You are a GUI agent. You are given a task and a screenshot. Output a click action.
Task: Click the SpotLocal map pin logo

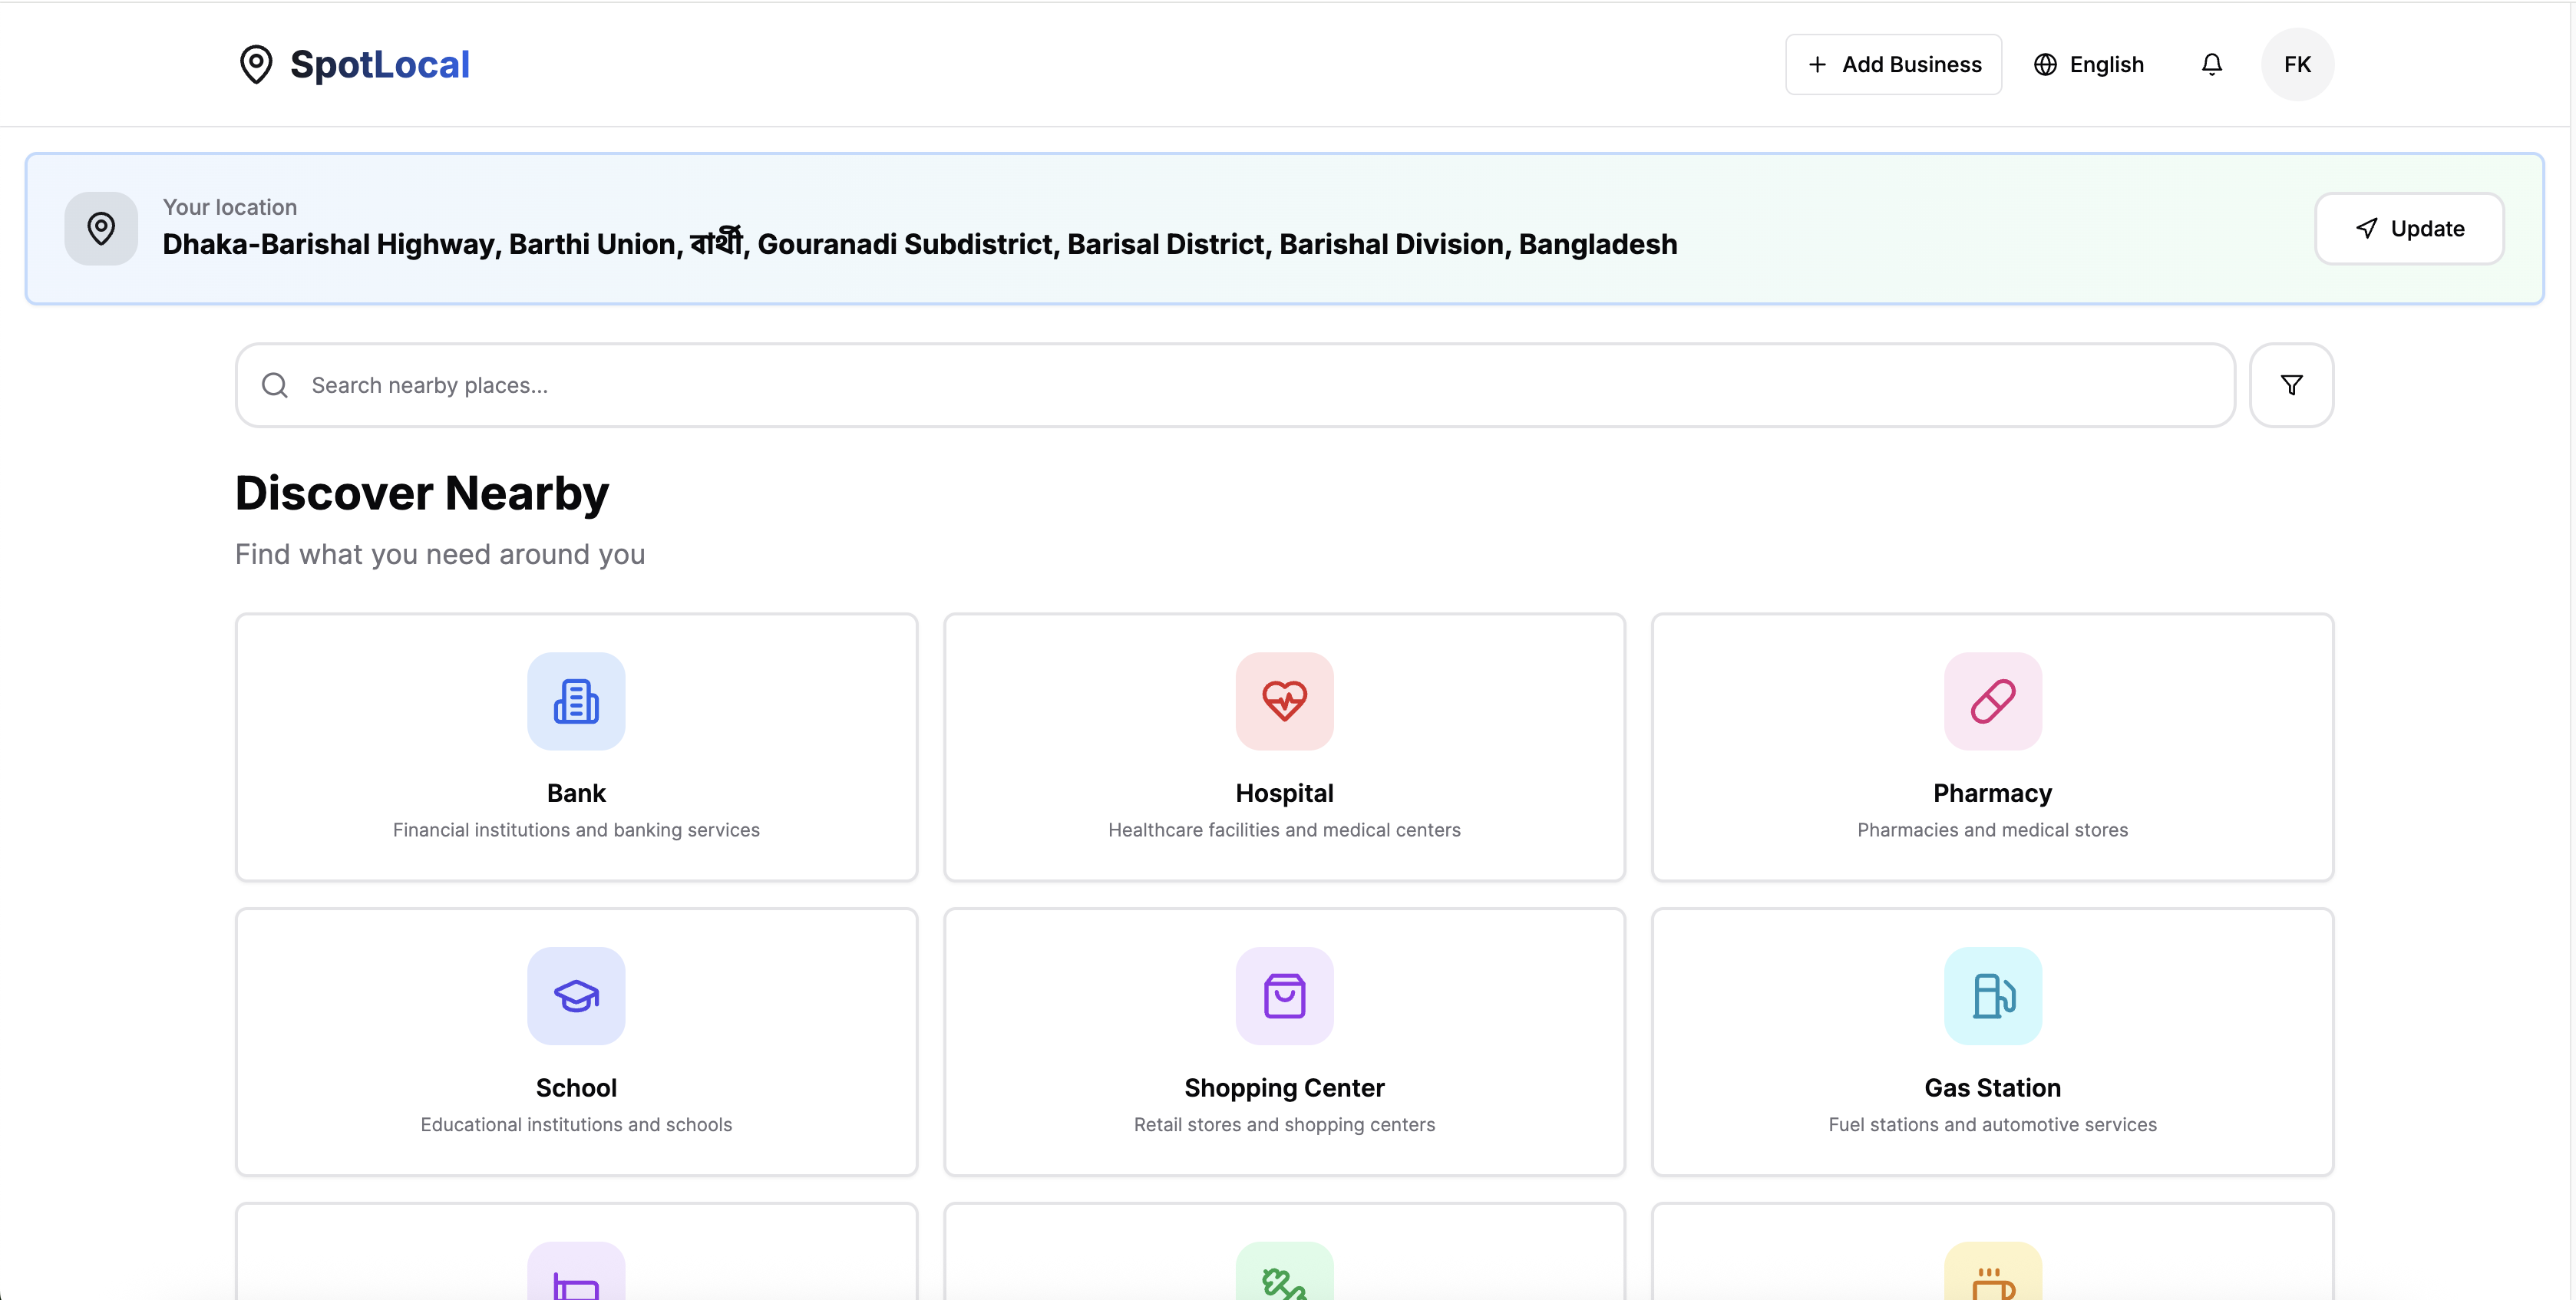(256, 64)
